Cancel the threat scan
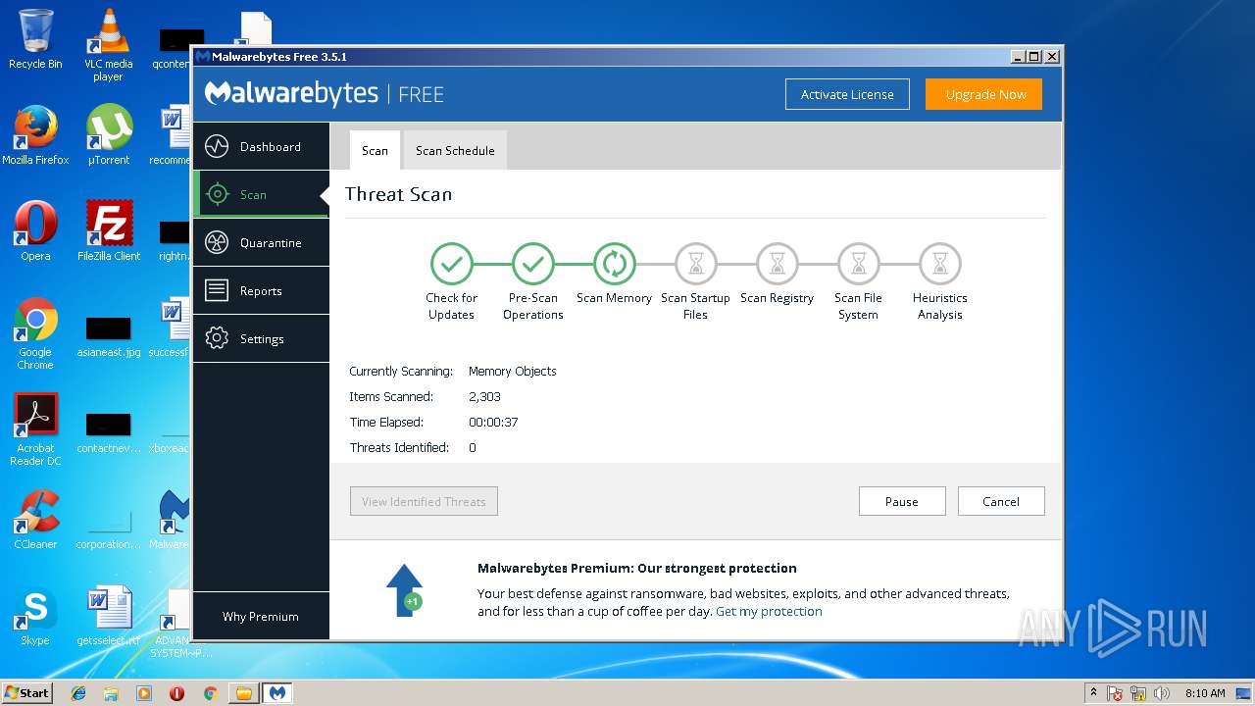The image size is (1255, 706). [1001, 501]
